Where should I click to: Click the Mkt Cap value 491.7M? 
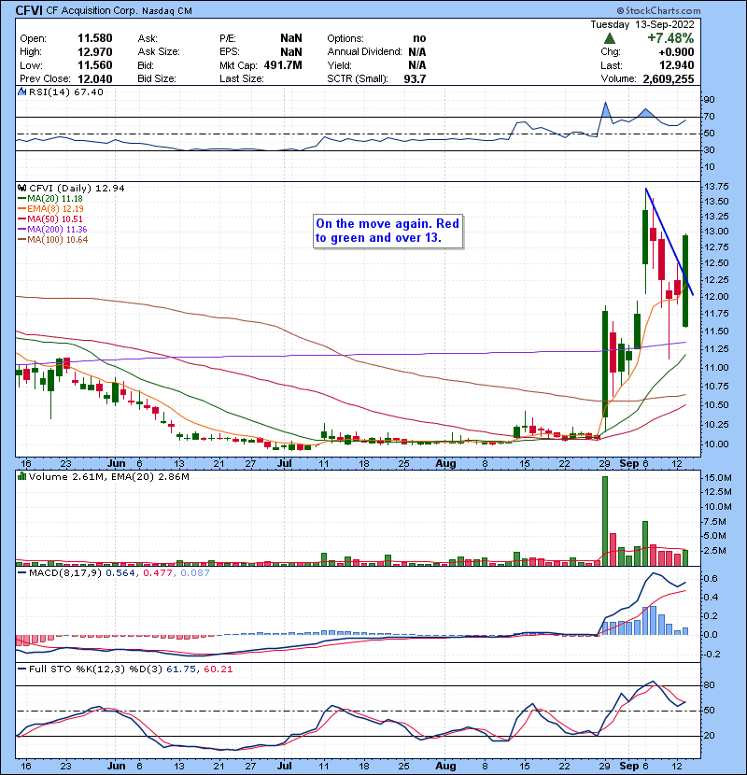pyautogui.click(x=283, y=65)
